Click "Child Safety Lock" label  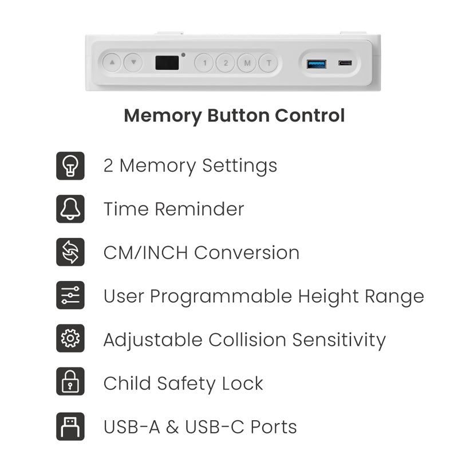pos(183,383)
